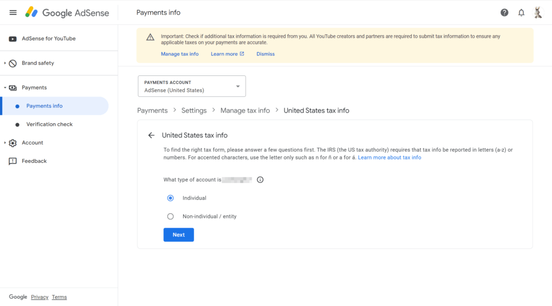Expand the Brand safety section arrow
The width and height of the screenshot is (552, 306).
5,64
